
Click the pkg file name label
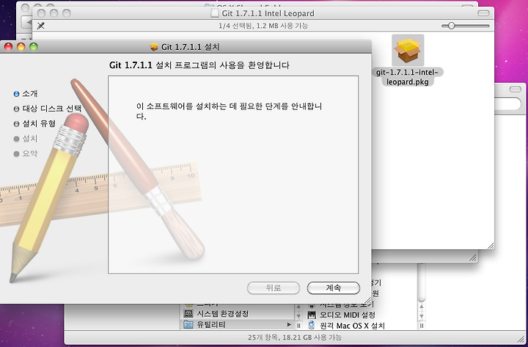click(408, 77)
